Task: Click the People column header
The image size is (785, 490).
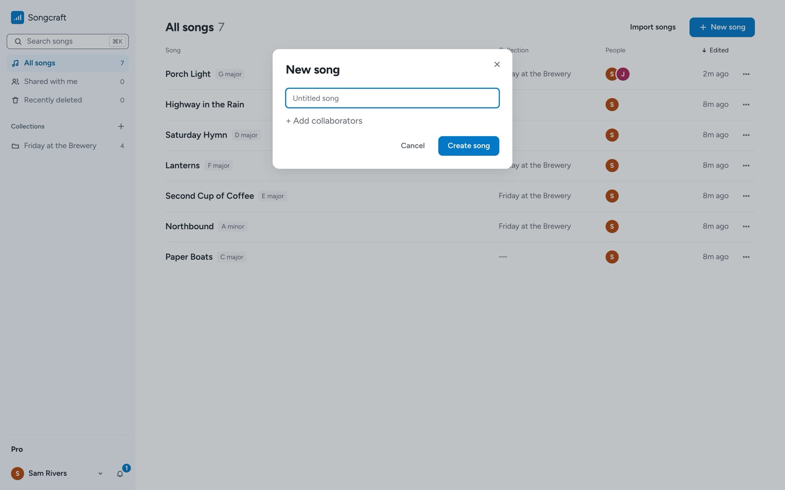Action: coord(615,50)
